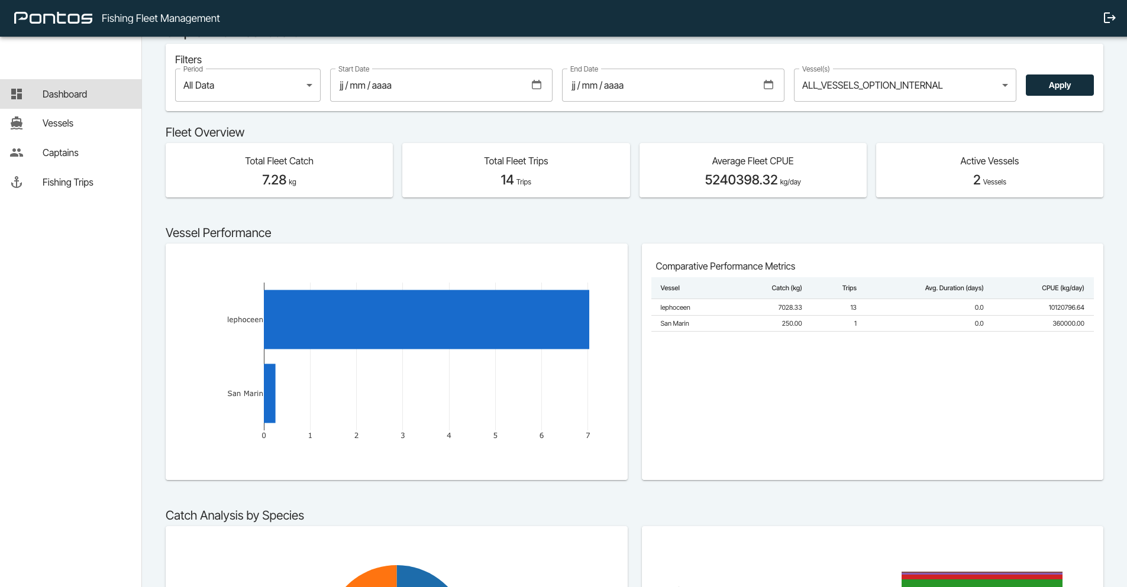Click the Fishing Trips anchor icon
This screenshot has width=1127, height=587.
coord(17,182)
